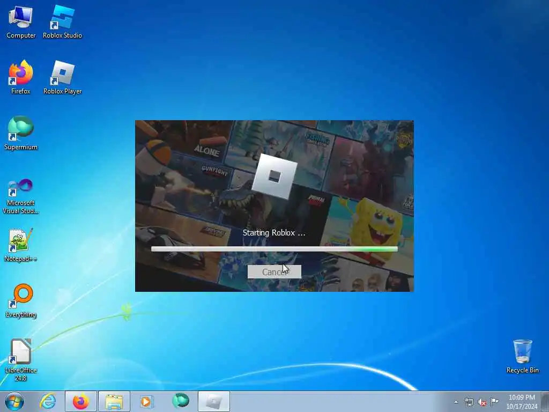Click the Roblox loading progress bar
Screen dimensions: 549x412
274,249
